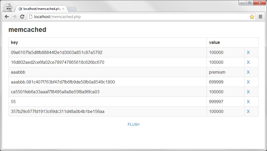Bookmark this page with the star icon

click(x=252, y=17)
